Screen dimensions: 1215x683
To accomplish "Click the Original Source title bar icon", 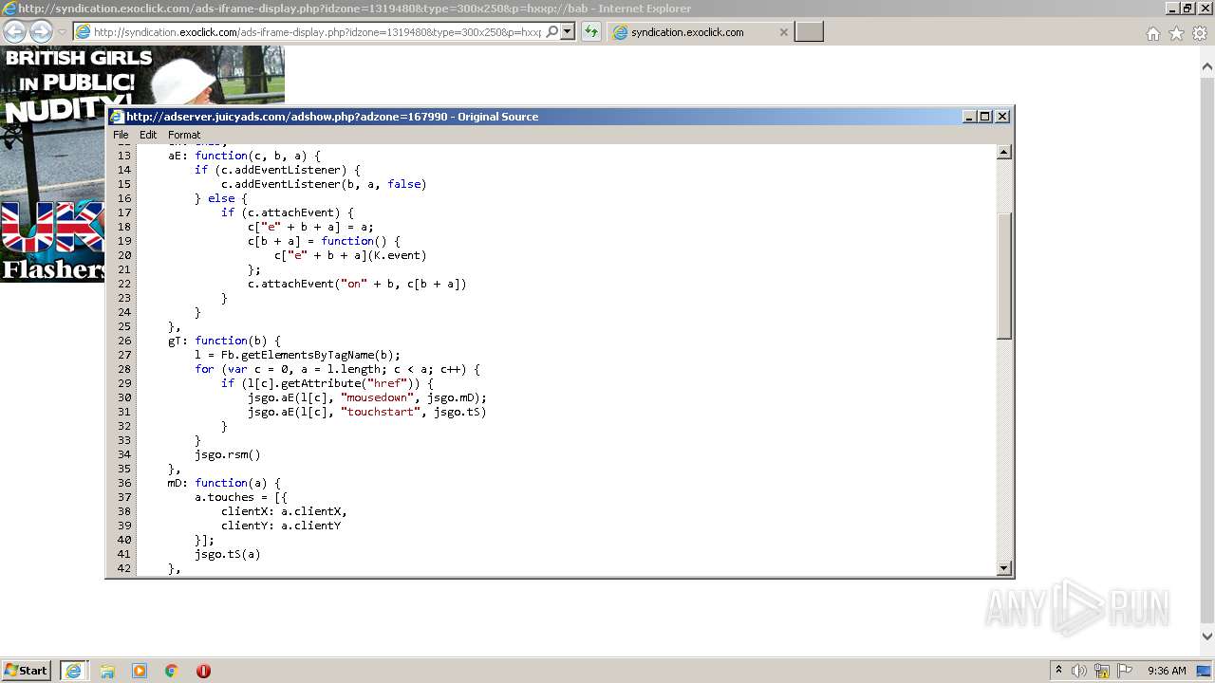I will pyautogui.click(x=117, y=117).
